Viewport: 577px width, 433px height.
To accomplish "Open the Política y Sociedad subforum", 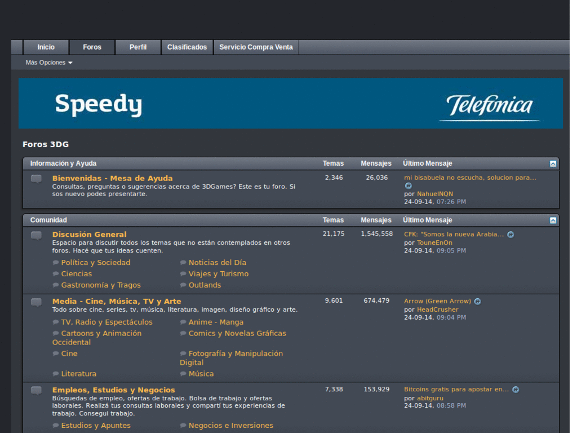I will [95, 263].
